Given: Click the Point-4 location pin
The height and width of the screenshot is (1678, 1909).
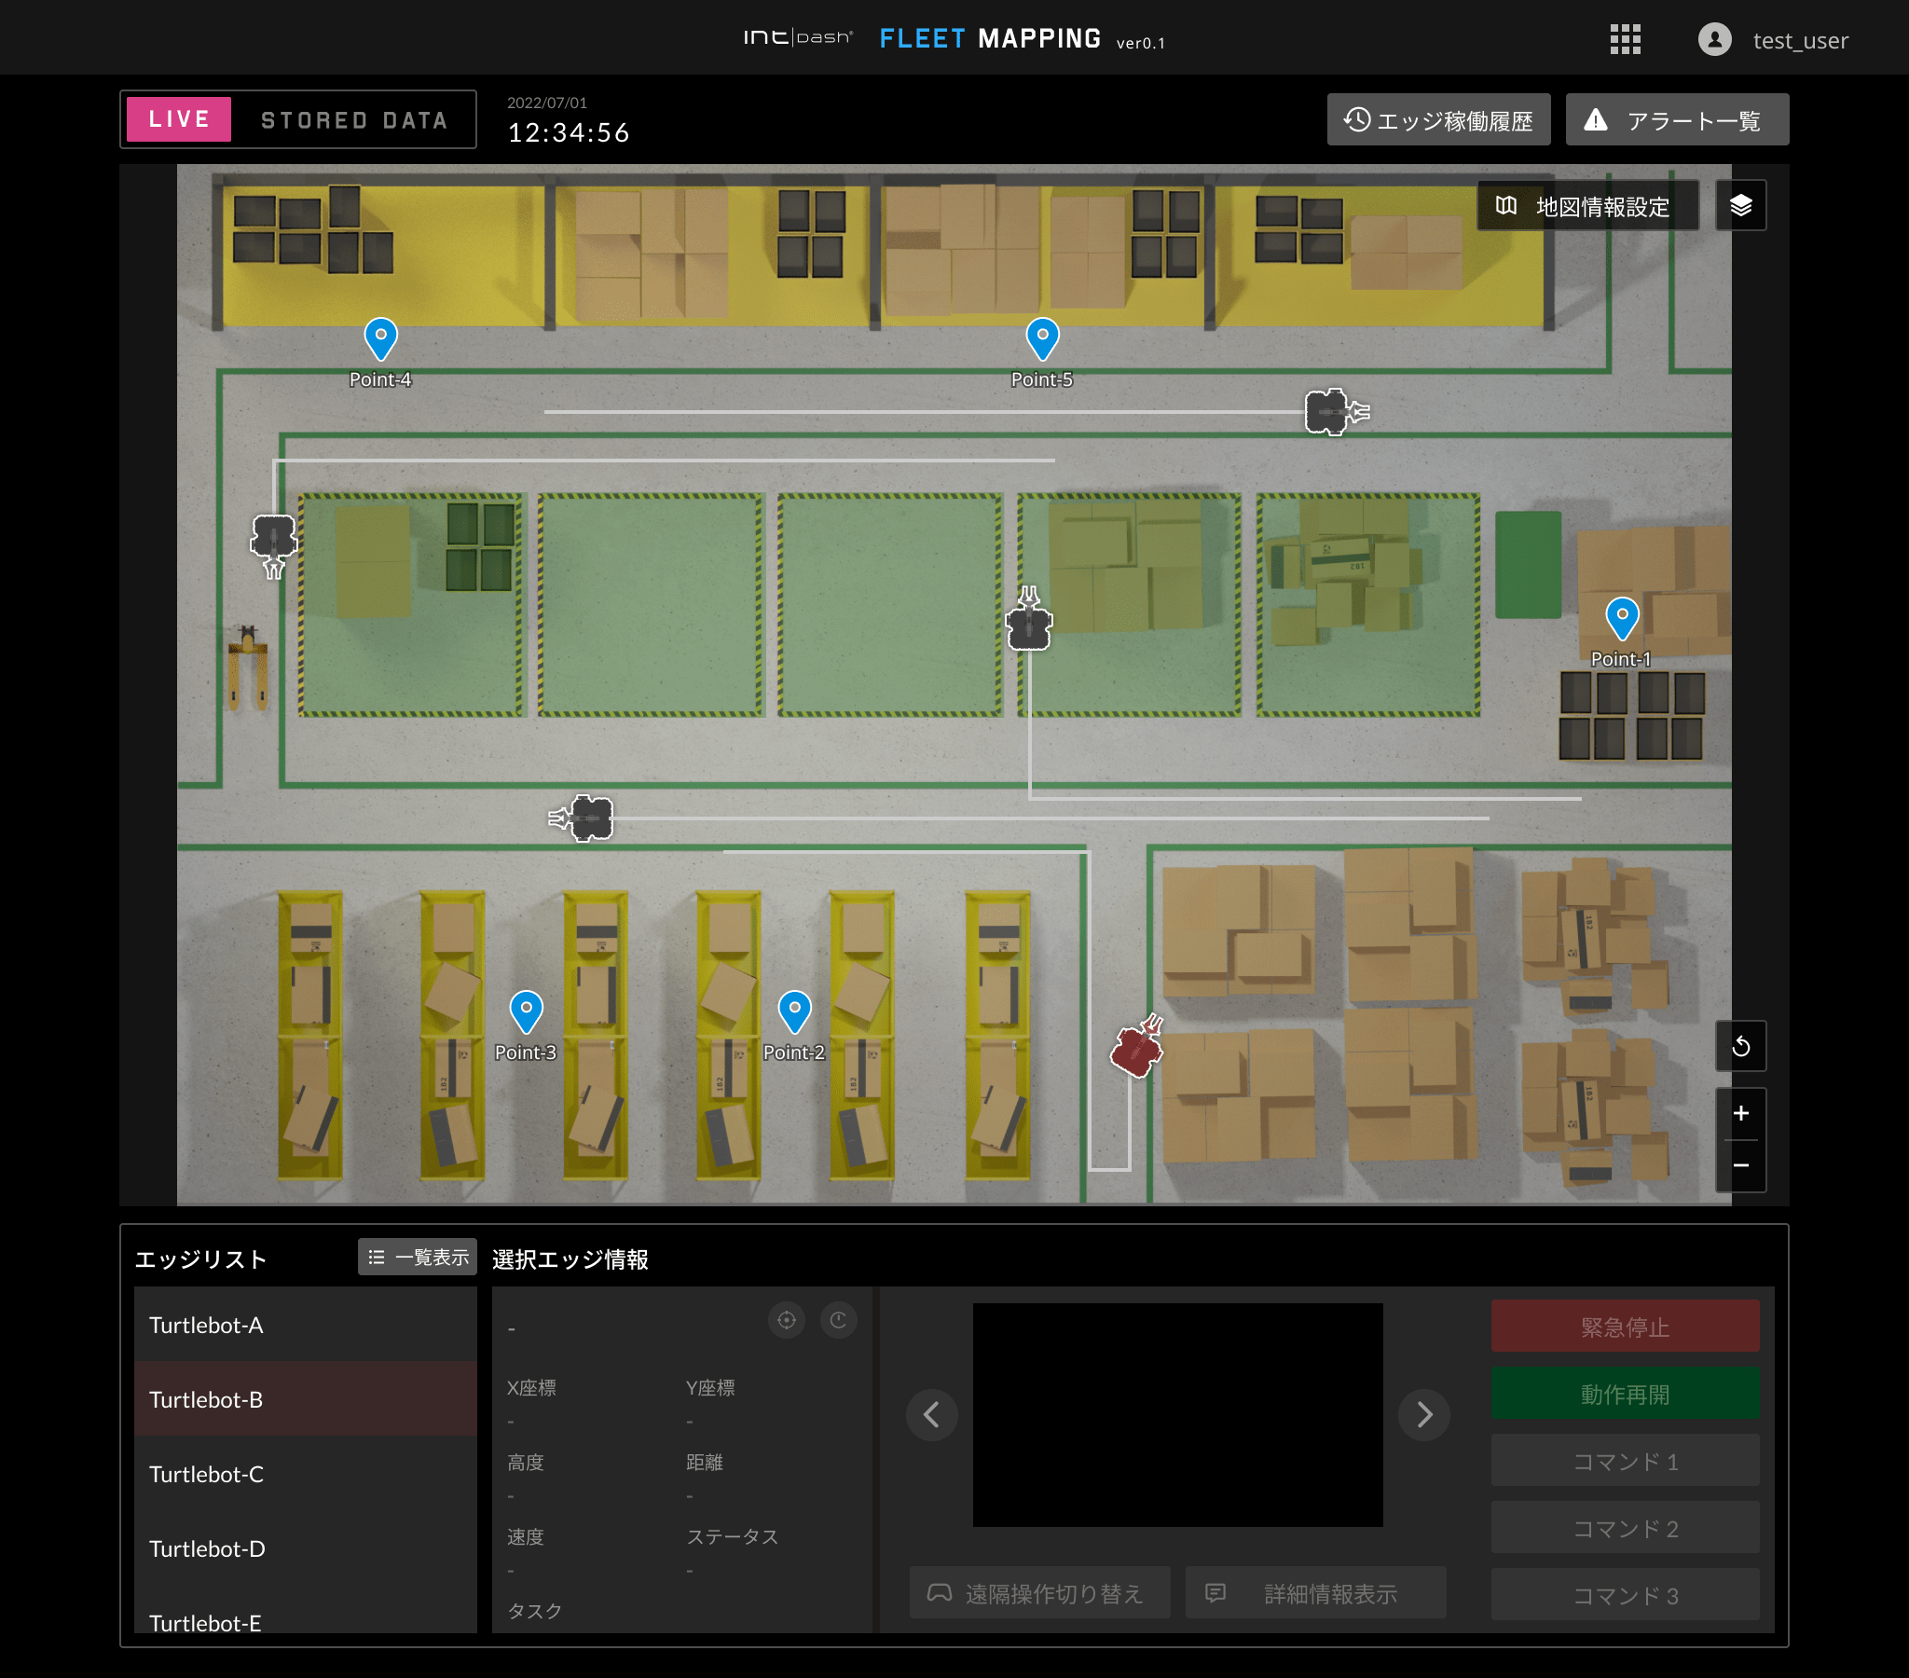Looking at the screenshot, I should tap(380, 338).
